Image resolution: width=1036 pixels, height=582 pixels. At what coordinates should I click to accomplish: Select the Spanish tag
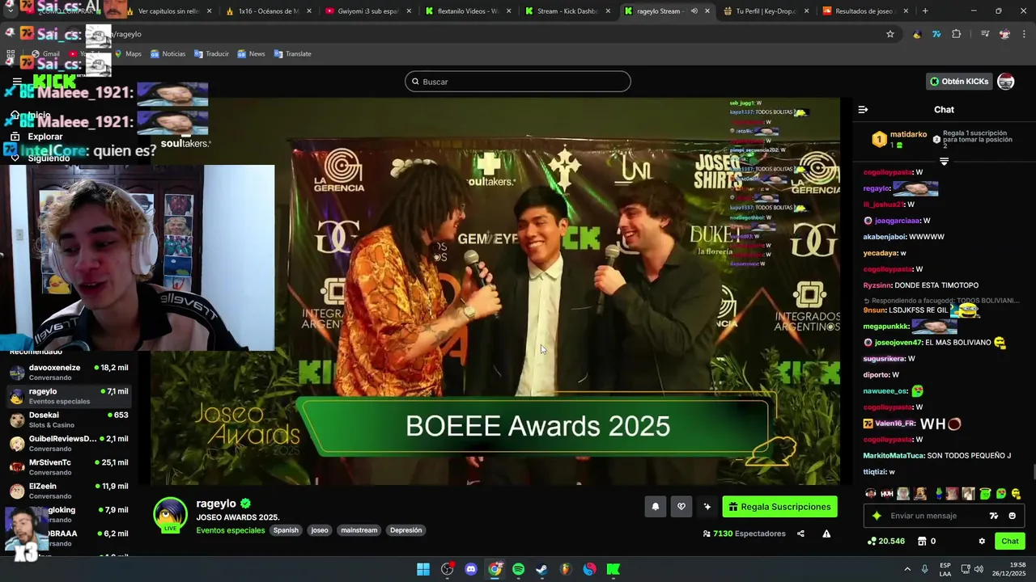[286, 530]
